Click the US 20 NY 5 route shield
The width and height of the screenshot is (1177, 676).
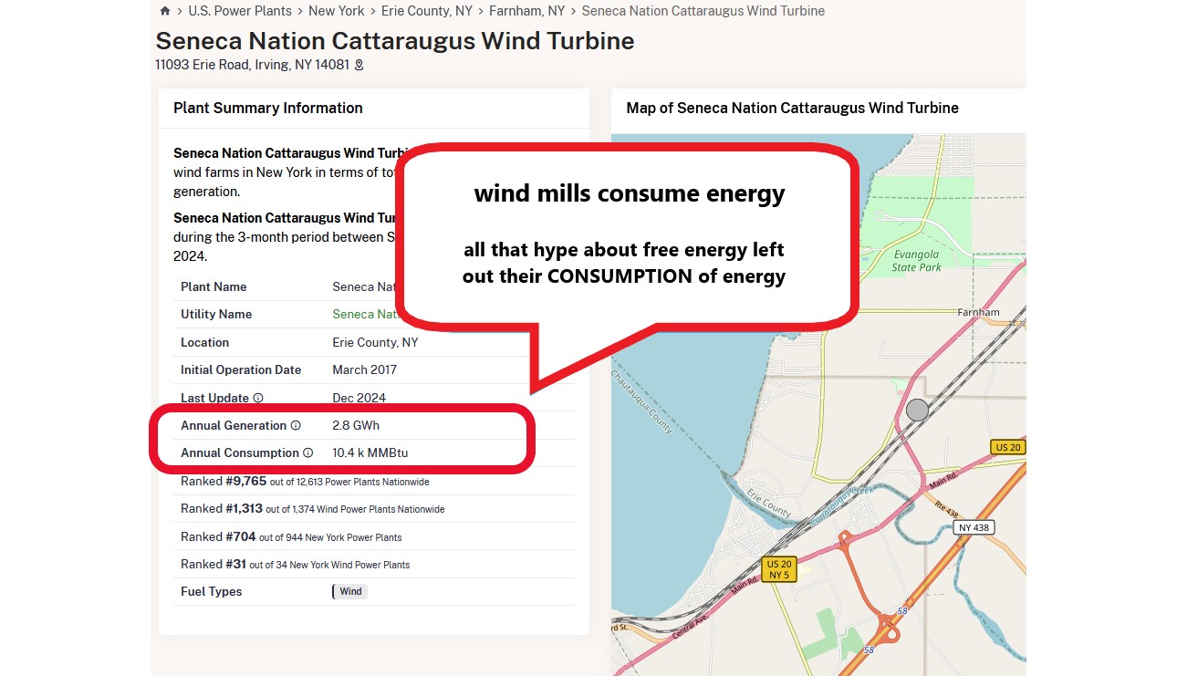(779, 569)
